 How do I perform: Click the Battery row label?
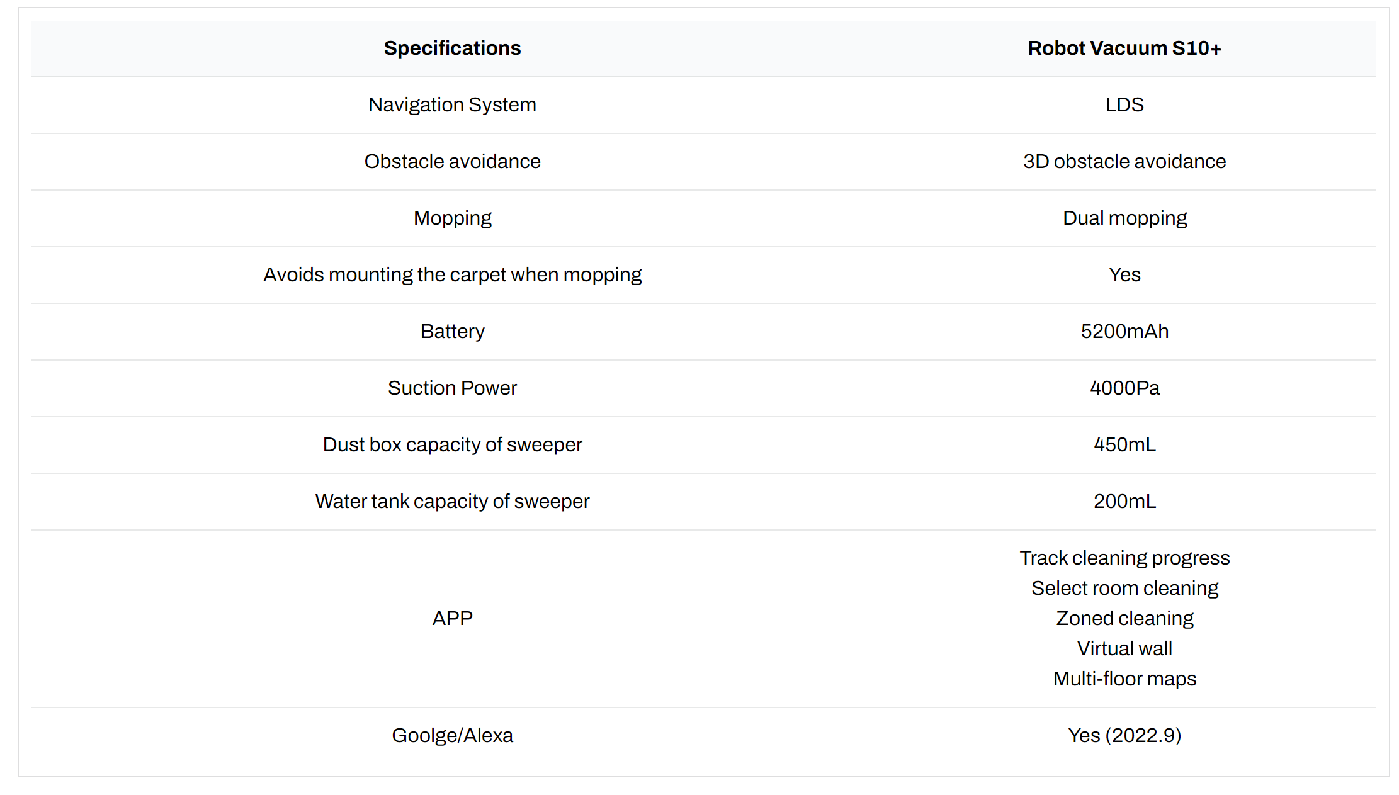click(x=452, y=332)
